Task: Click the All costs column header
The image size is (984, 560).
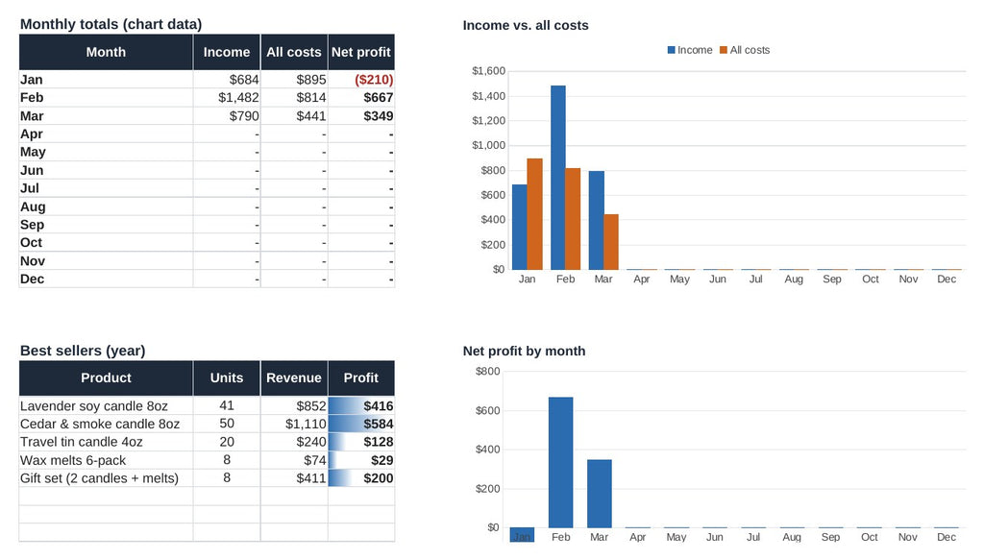Action: pos(294,52)
